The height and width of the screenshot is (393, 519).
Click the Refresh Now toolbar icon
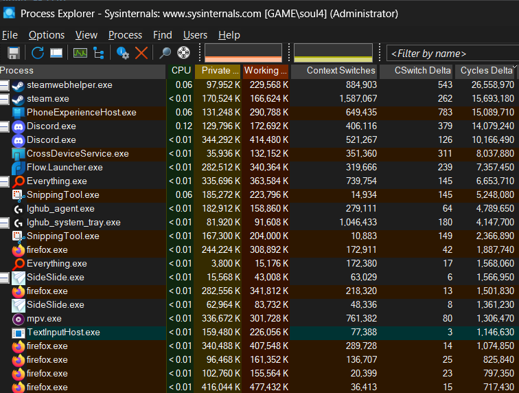37,53
